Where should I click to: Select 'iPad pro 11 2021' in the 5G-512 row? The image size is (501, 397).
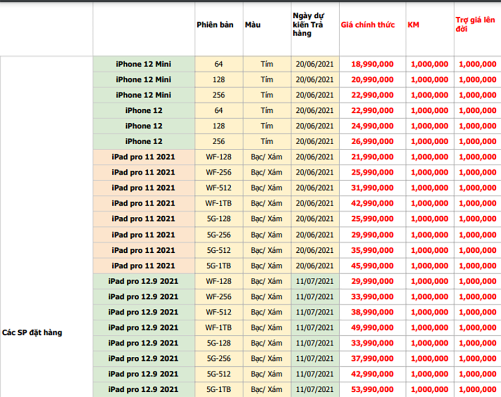tap(144, 250)
